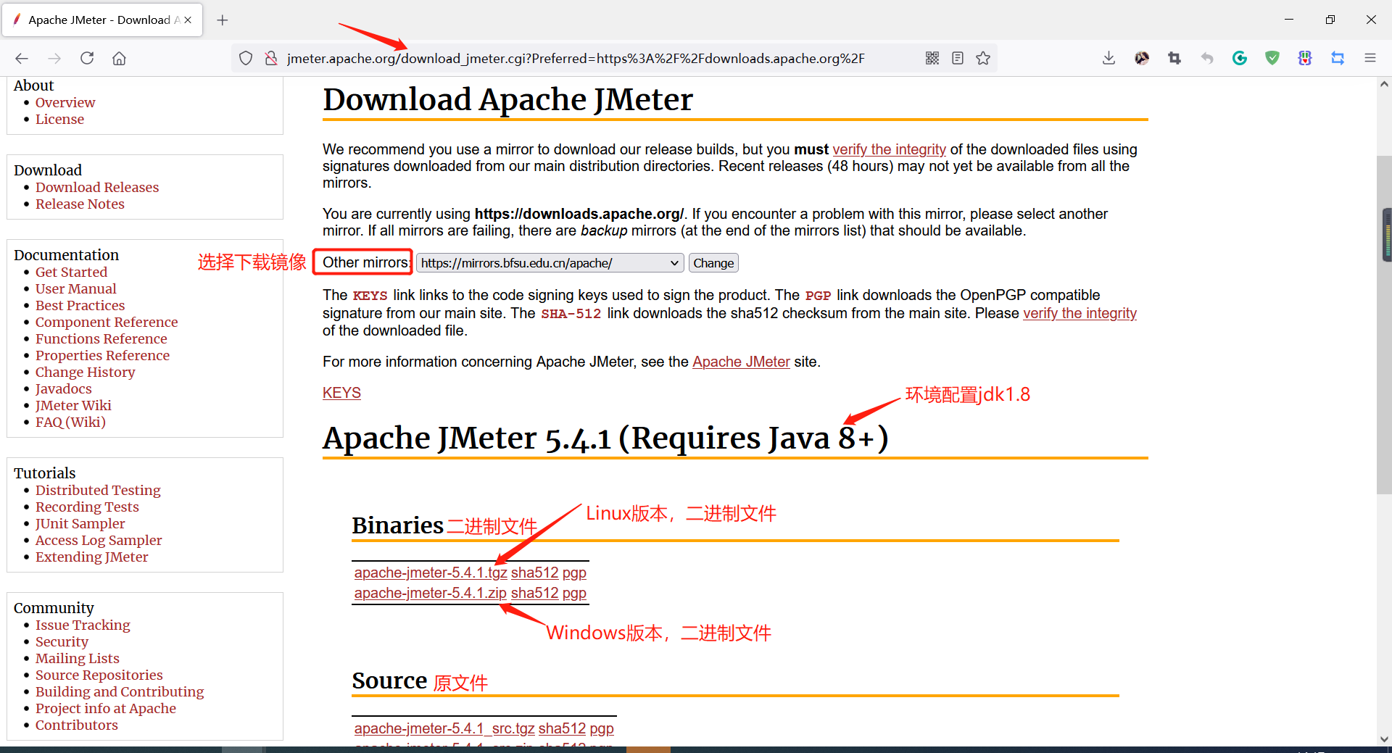Open JMeter Wiki link
1392x753 pixels.
[73, 405]
